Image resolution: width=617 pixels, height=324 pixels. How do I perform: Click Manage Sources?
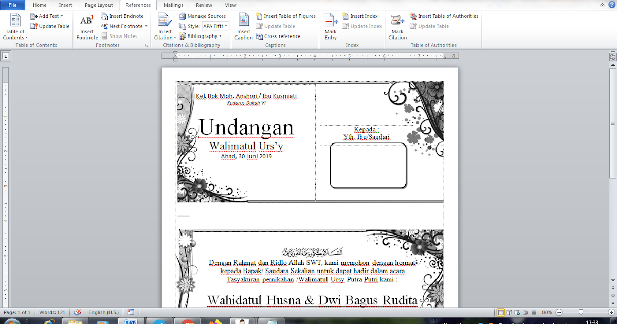point(203,16)
